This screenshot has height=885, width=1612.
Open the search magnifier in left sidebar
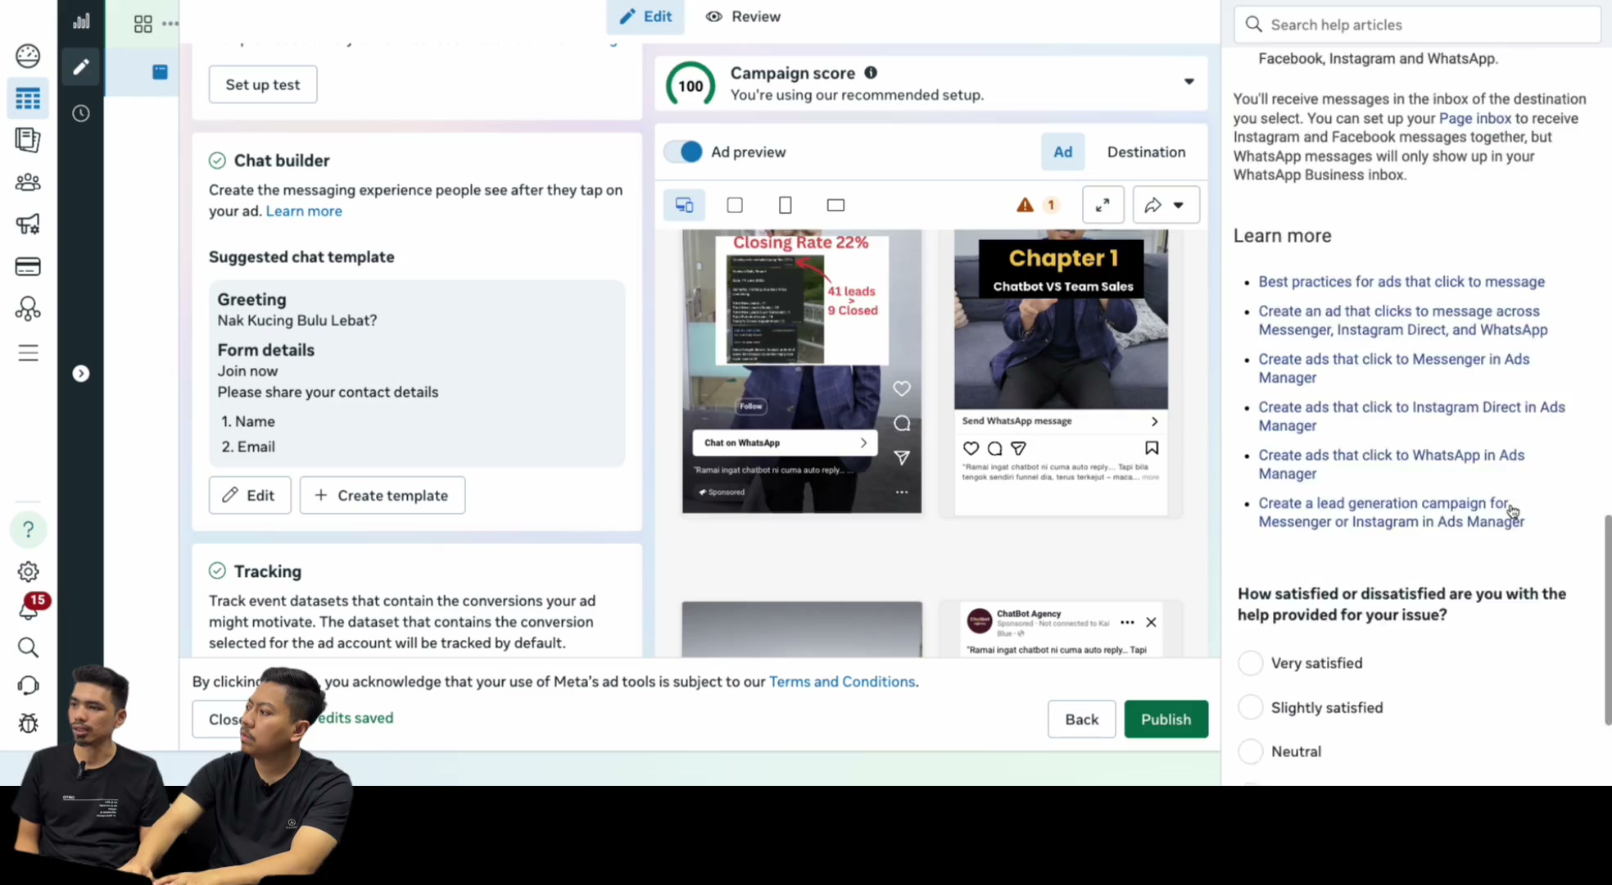coord(28,647)
